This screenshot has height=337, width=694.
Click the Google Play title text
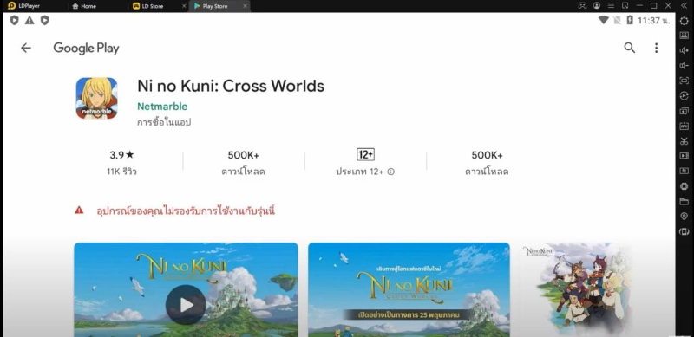86,49
